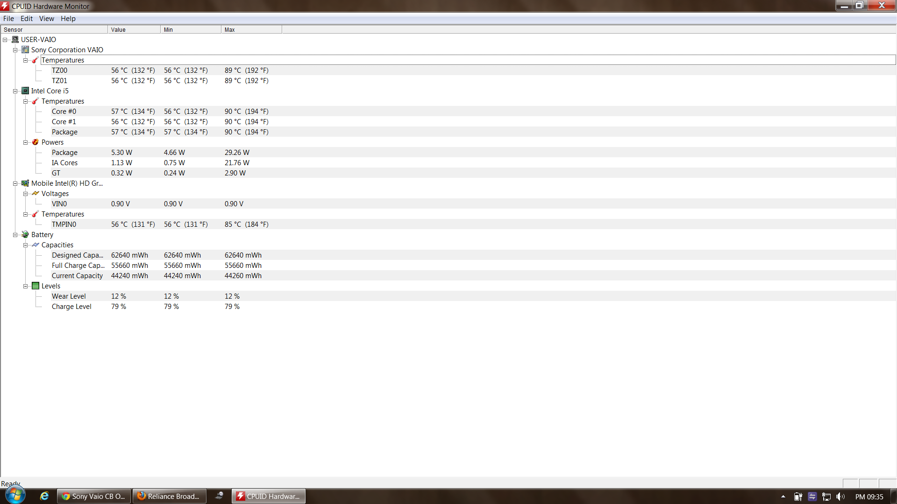
Task: Collapse Temperatures under Sony Corporation VAIO
Action: (26, 60)
